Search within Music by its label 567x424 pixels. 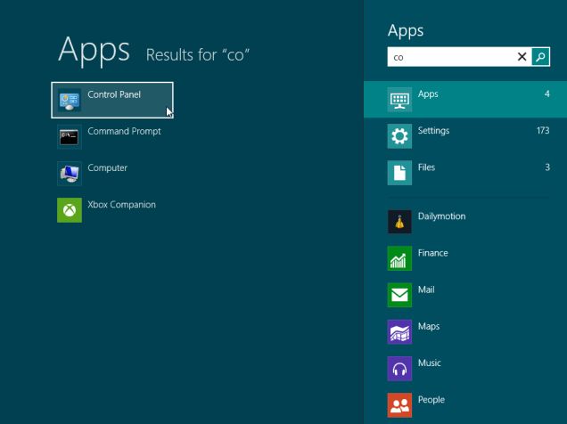tap(429, 363)
